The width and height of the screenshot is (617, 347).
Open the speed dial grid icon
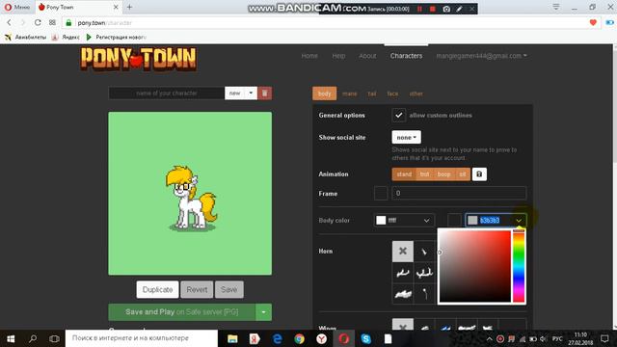pyautogui.click(x=52, y=22)
